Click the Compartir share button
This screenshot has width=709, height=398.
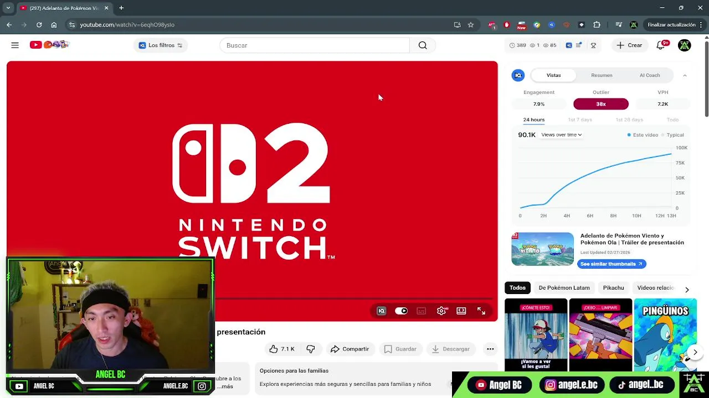coord(350,349)
